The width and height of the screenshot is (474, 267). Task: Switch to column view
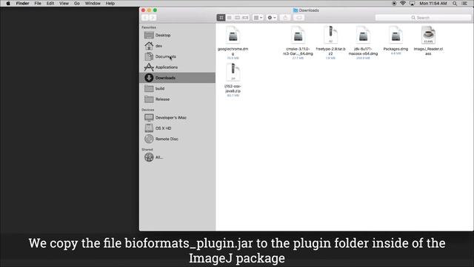pyautogui.click(x=237, y=18)
